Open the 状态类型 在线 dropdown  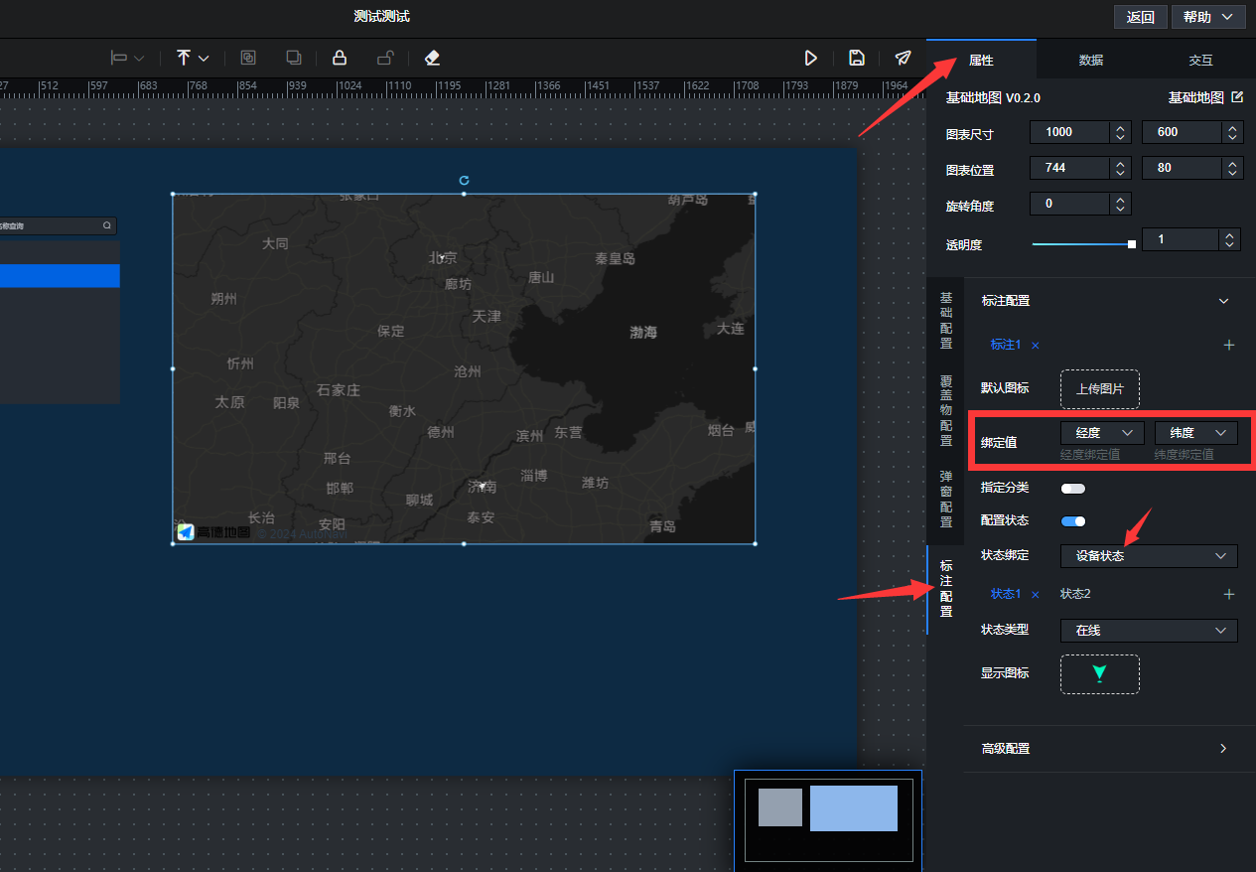click(x=1149, y=631)
